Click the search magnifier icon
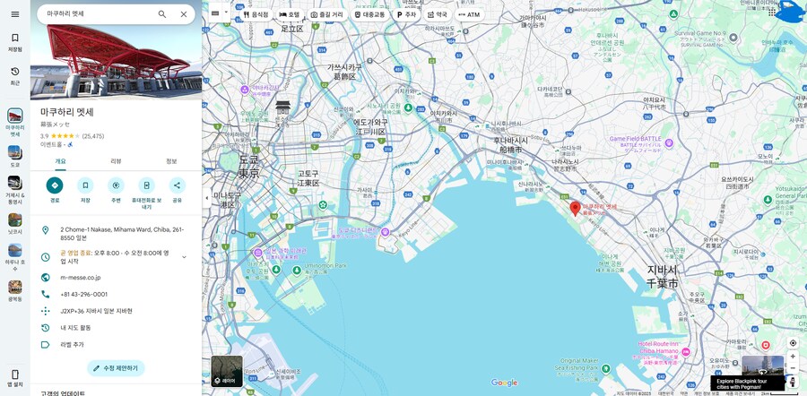Viewport: 807px width, 396px height. (x=162, y=14)
